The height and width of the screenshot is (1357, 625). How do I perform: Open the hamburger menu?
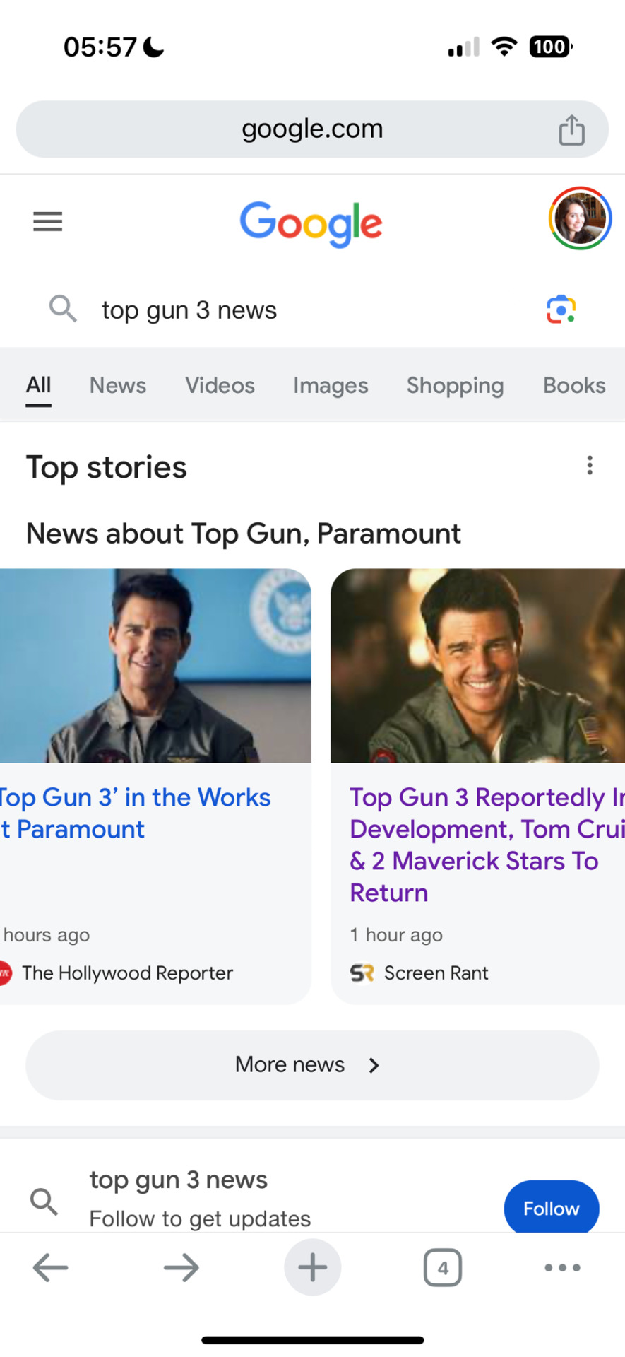pyautogui.click(x=48, y=222)
